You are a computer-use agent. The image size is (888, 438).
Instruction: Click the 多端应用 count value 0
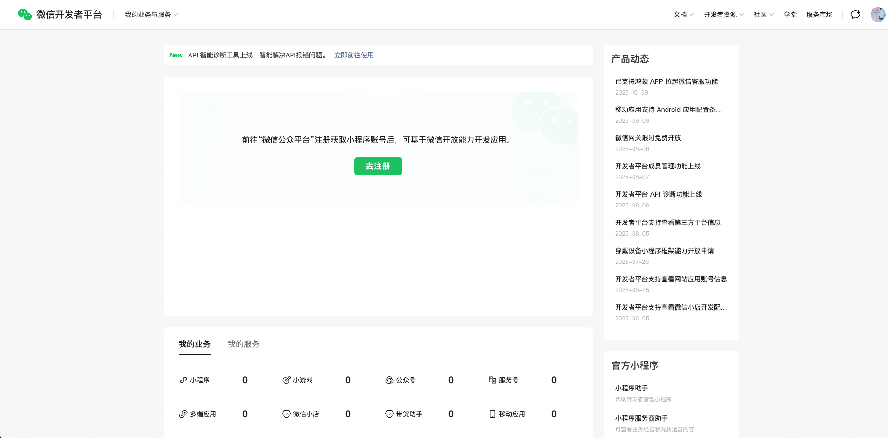[x=245, y=414]
